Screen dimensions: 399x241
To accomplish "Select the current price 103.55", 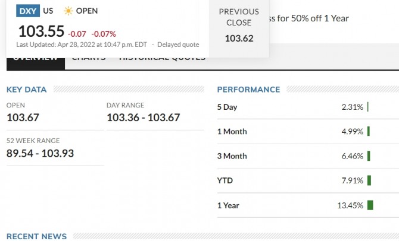I will (x=40, y=31).
